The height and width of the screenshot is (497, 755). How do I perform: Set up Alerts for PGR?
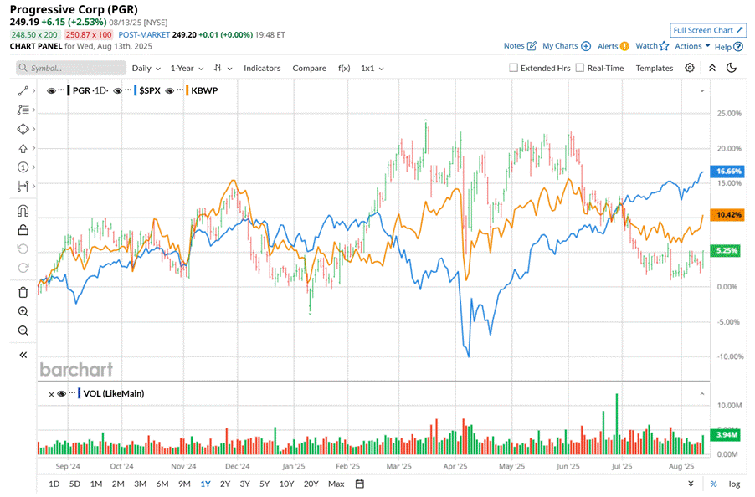pyautogui.click(x=613, y=46)
